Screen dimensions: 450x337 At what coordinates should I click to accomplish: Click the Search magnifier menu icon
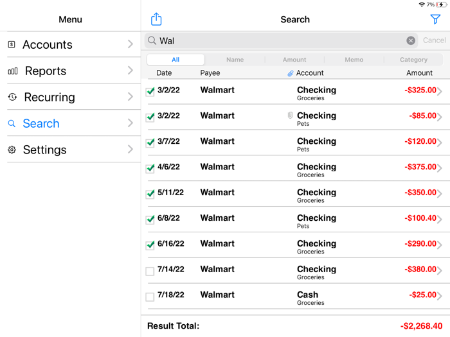pyautogui.click(x=12, y=123)
